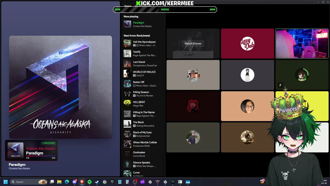The width and height of the screenshot is (330, 186).
Task: Open Powerman 5000 artist link
Action: [142, 146]
